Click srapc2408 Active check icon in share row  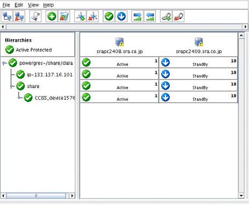point(86,86)
